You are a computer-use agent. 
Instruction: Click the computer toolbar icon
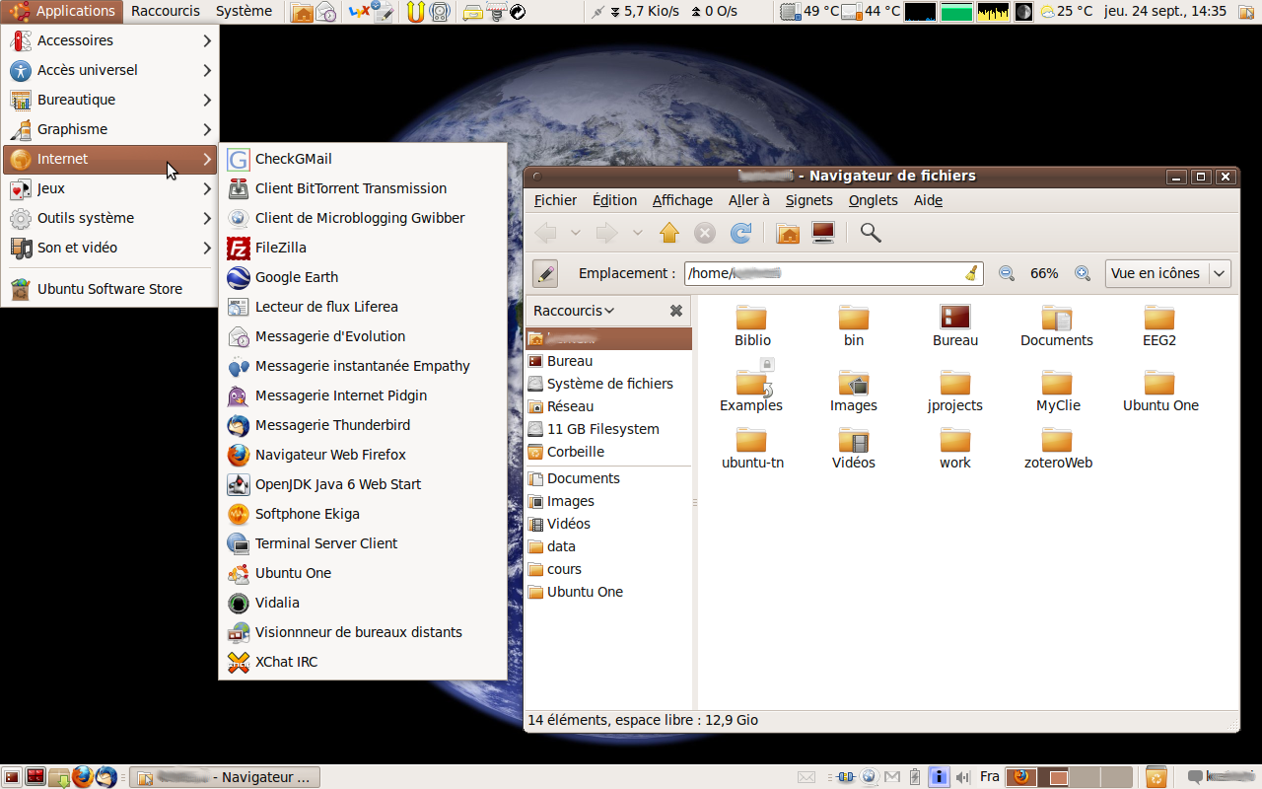[x=822, y=233]
